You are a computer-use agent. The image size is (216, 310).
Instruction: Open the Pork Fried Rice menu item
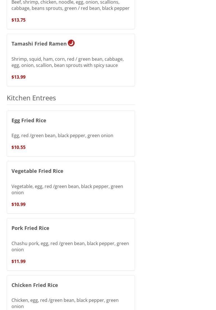30,228
